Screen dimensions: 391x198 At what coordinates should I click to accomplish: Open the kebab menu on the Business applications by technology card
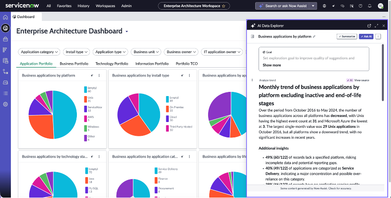click(99, 157)
